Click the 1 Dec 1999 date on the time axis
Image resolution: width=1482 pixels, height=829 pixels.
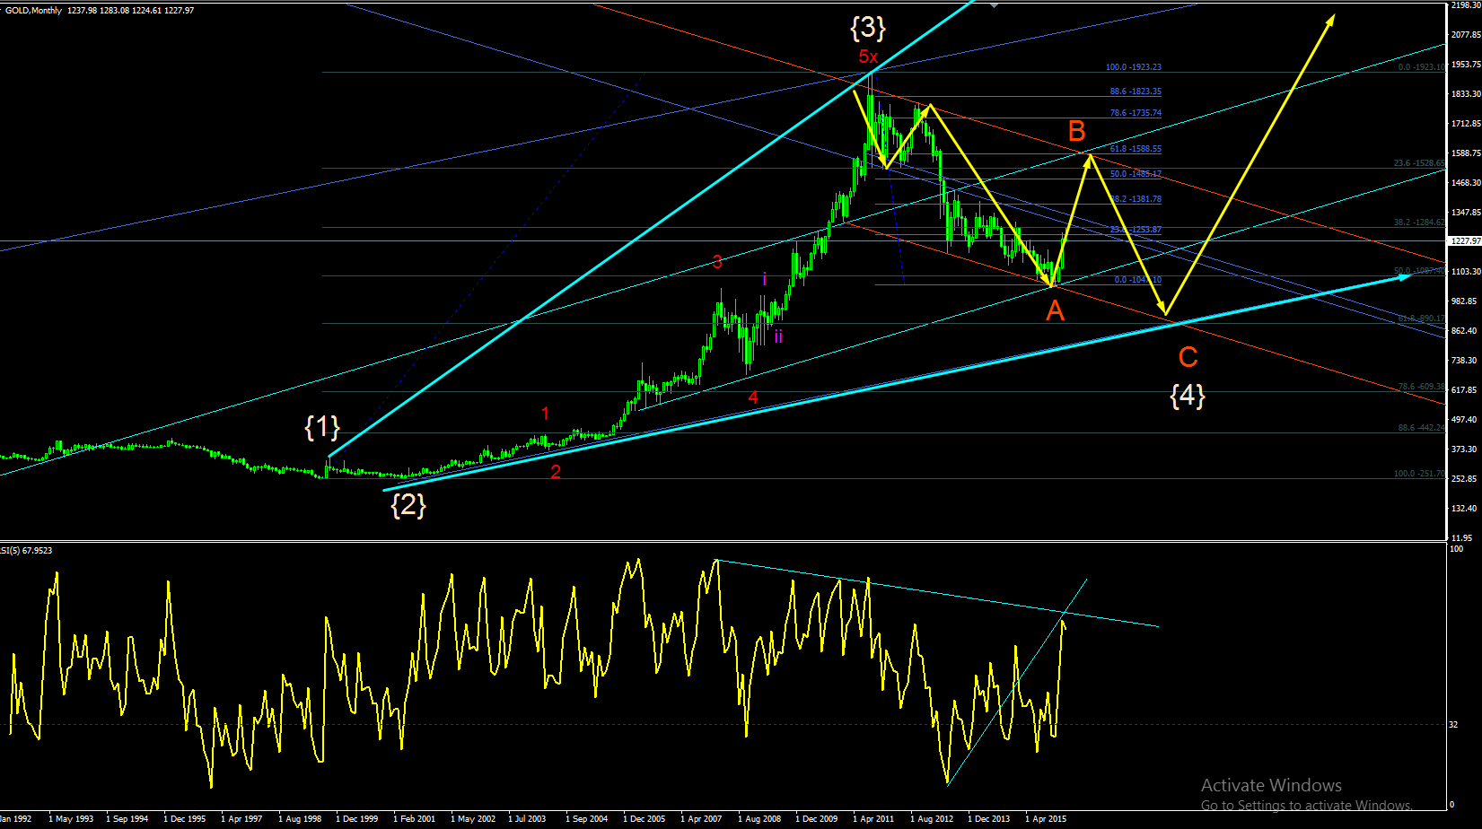(357, 818)
